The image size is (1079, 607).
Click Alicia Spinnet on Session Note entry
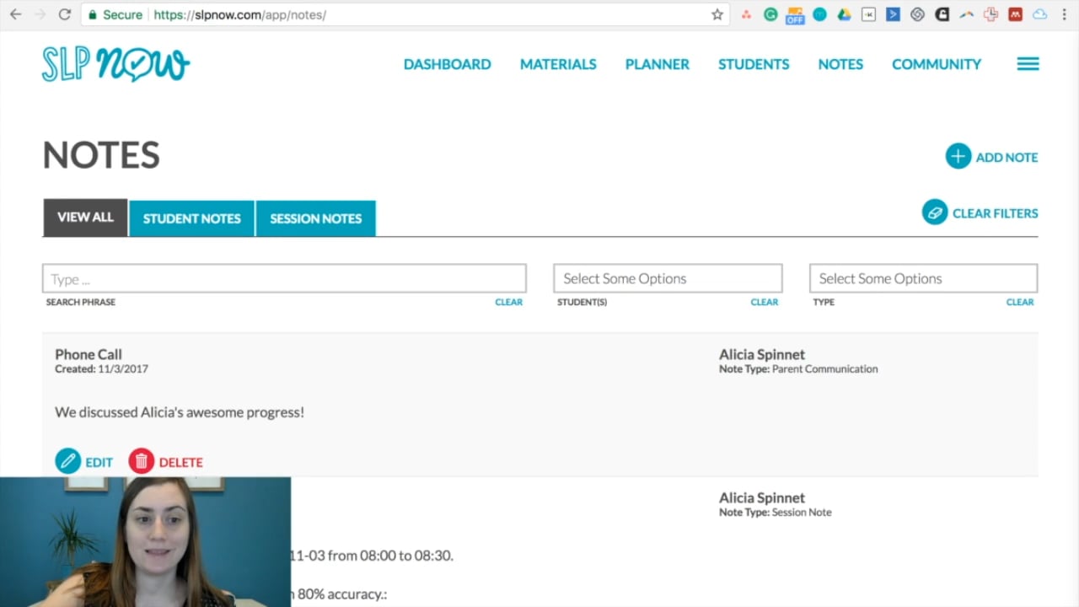click(762, 498)
